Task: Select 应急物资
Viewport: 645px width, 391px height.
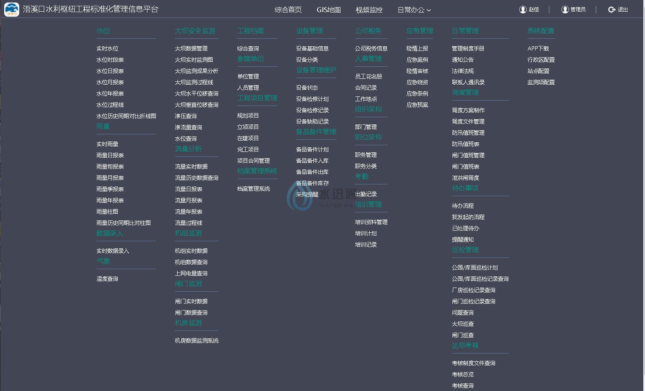Action: (417, 82)
